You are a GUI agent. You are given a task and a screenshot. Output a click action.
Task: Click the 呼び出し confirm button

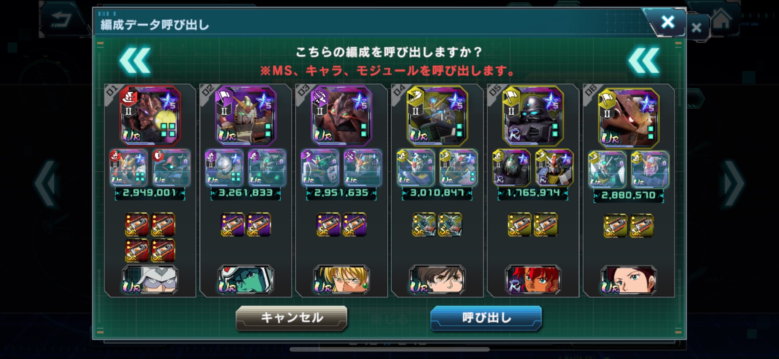point(486,318)
